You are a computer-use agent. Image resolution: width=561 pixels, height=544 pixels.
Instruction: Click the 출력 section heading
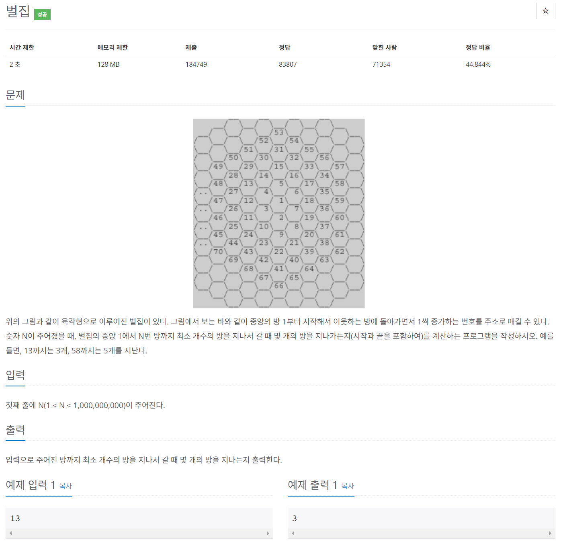click(15, 430)
